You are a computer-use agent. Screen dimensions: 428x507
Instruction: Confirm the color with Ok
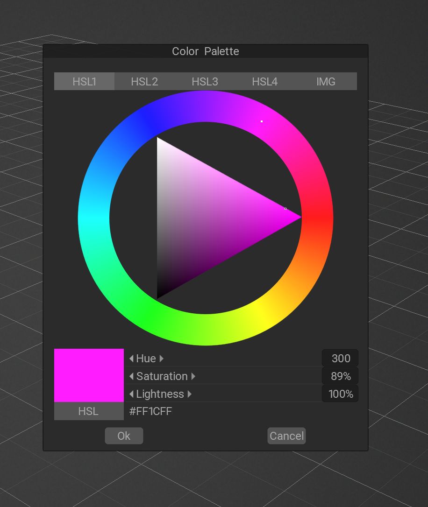point(124,436)
